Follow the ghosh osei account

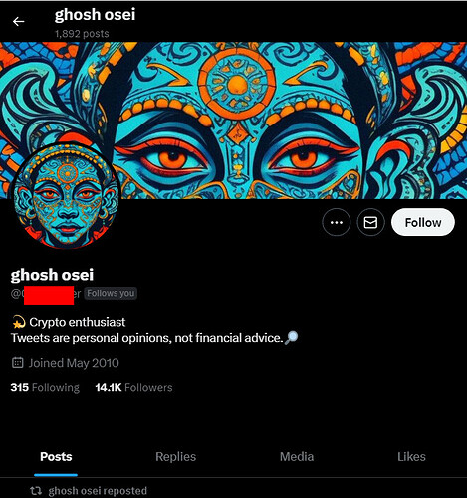(x=423, y=222)
